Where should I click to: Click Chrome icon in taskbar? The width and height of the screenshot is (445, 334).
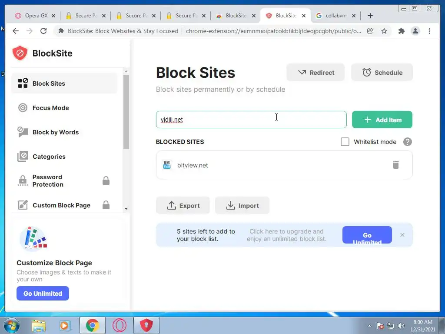coord(92,325)
